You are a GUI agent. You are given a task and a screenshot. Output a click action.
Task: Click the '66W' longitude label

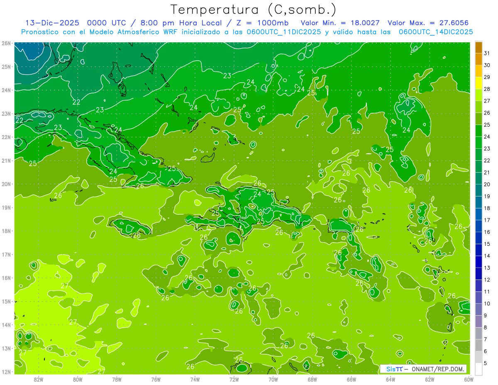click(352, 379)
